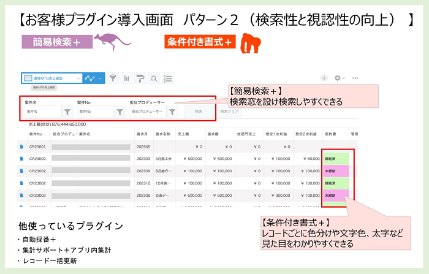Expand the graph selector dropdown arrow

(99, 78)
